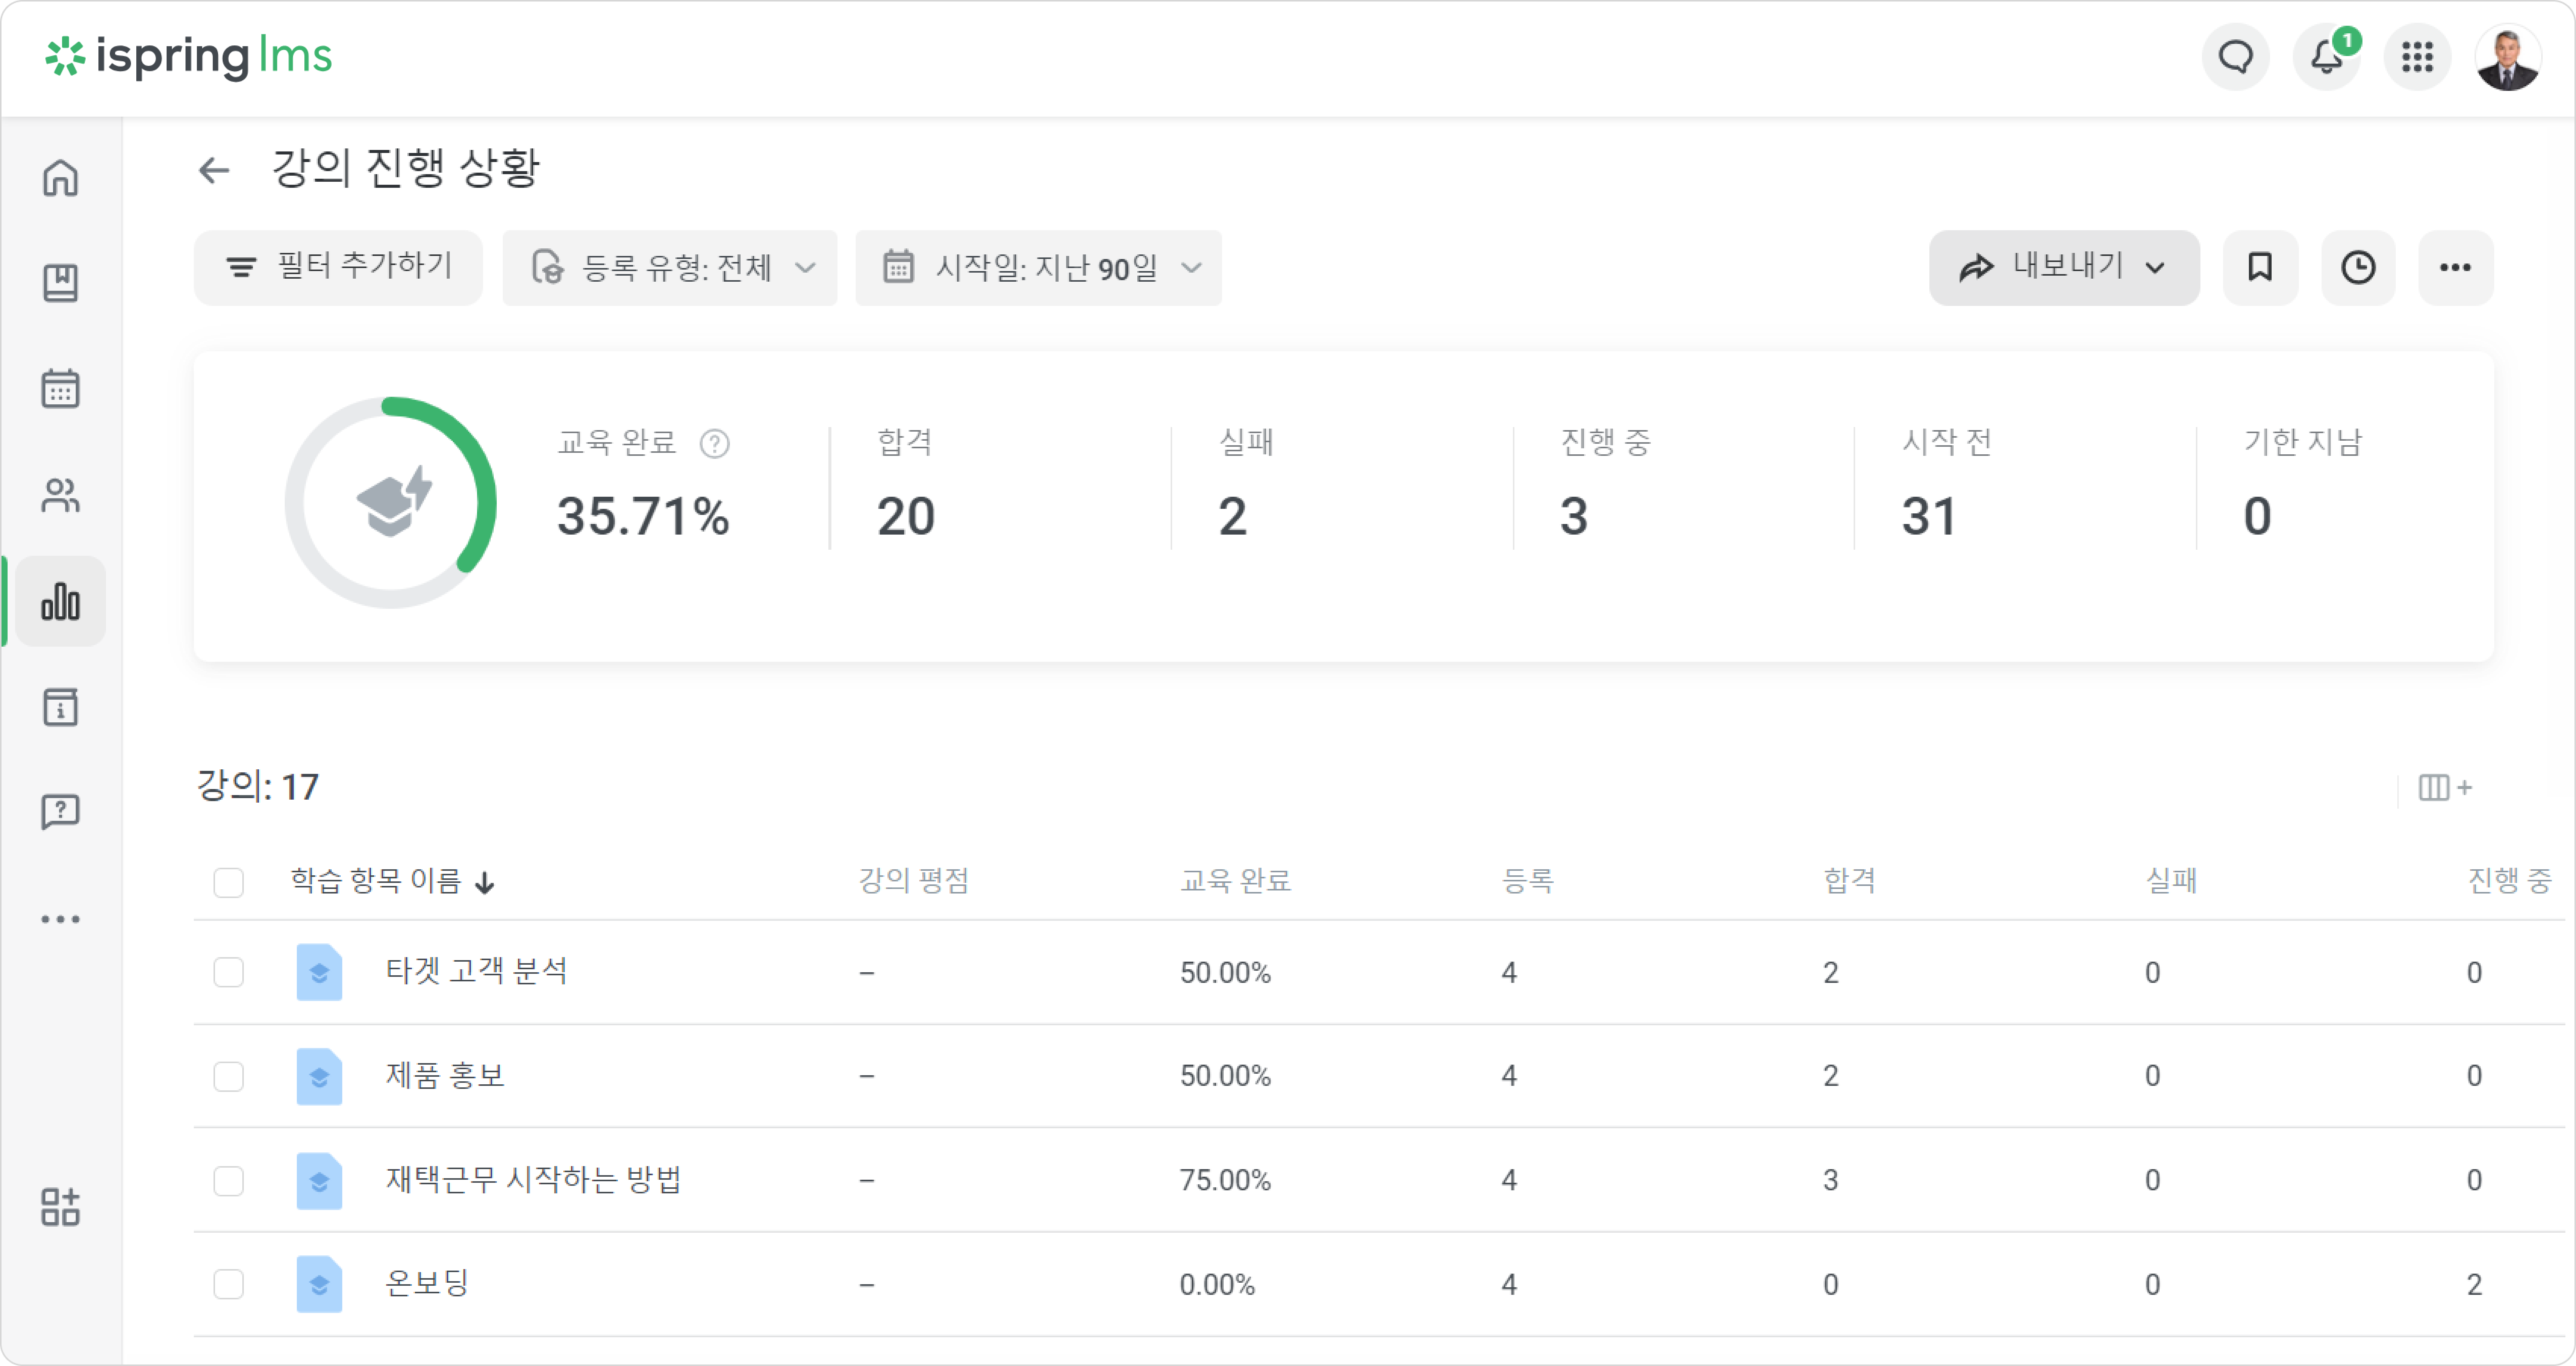The height and width of the screenshot is (1366, 2576).
Task: Click the completion progress ring chart
Action: coord(391,503)
